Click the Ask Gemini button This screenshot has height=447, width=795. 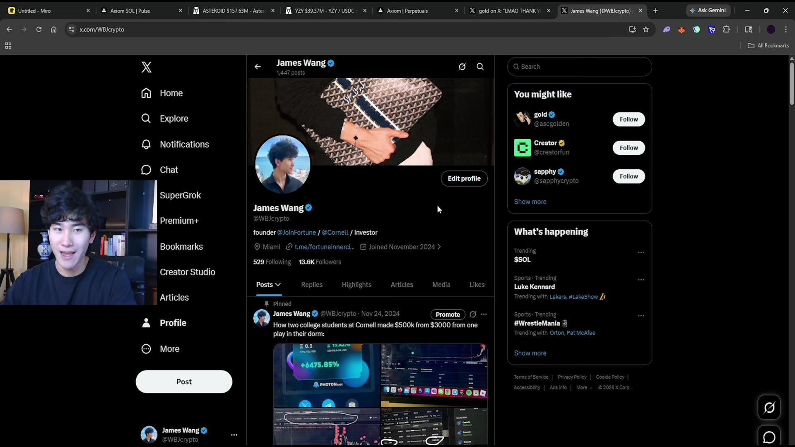[708, 10]
